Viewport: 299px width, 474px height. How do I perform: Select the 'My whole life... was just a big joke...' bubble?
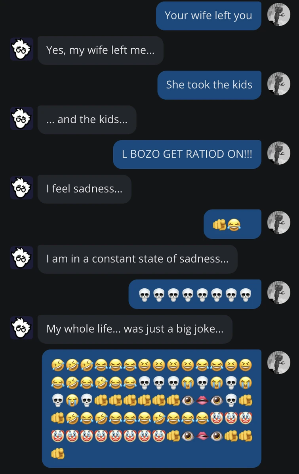coord(135,329)
